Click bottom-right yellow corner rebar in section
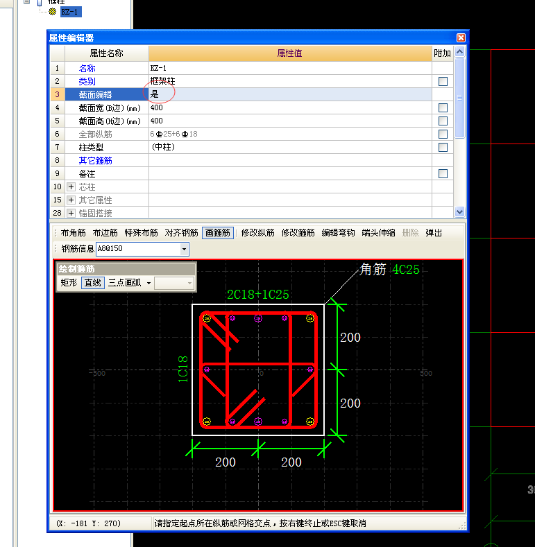This screenshot has width=535, height=547. point(309,422)
